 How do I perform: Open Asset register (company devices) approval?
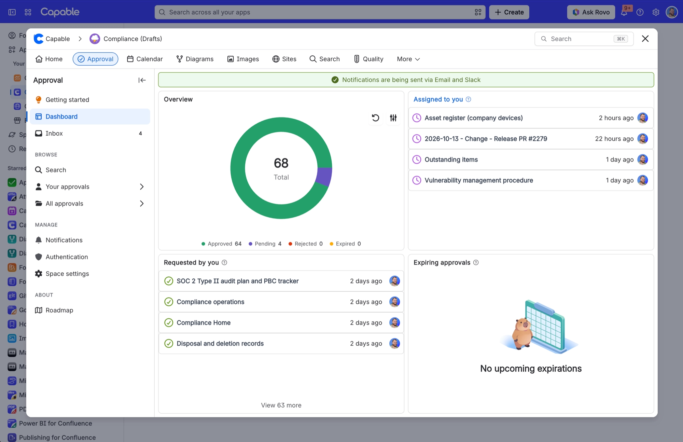point(531,118)
